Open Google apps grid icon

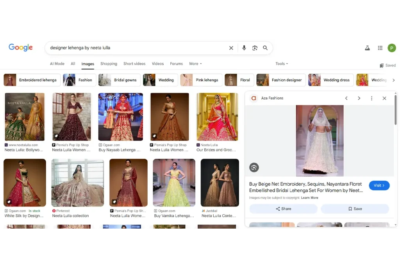click(380, 48)
